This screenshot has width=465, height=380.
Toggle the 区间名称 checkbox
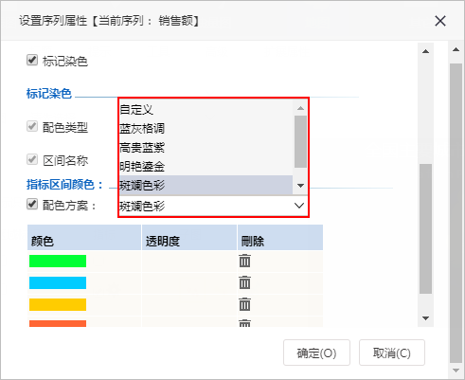32,159
